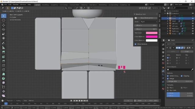
Task: Jump to the timeline end frame
Action: 87,101
